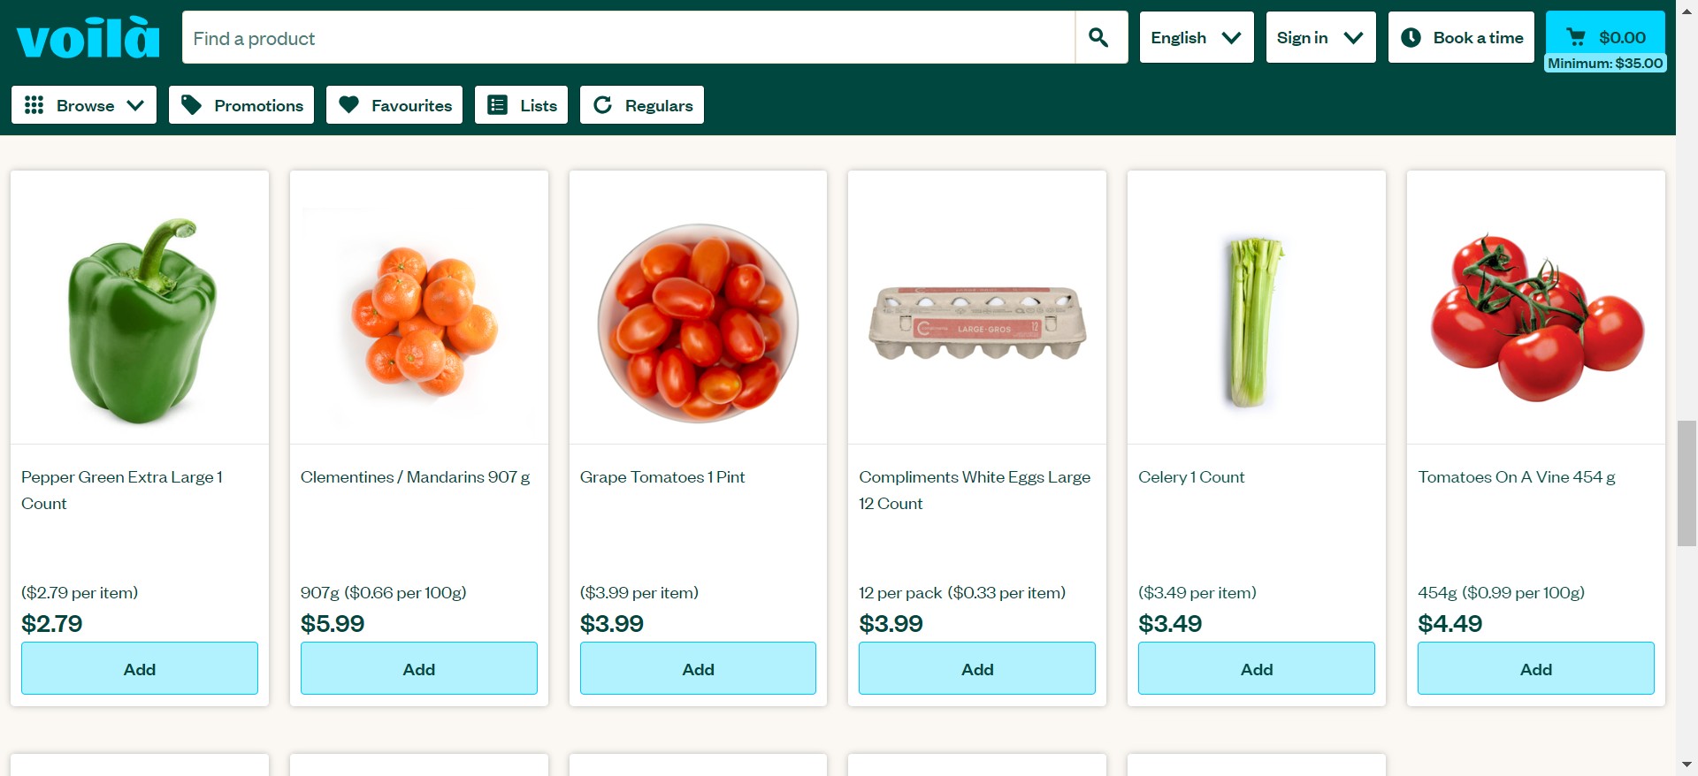Add Compliments White Eggs to cart
The image size is (1698, 776).
(x=976, y=669)
